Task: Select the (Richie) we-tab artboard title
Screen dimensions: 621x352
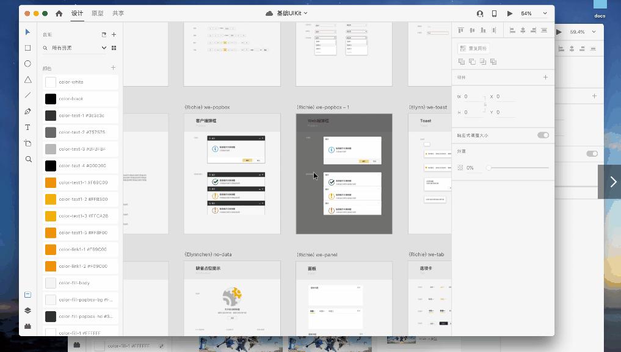Action: 426,254
